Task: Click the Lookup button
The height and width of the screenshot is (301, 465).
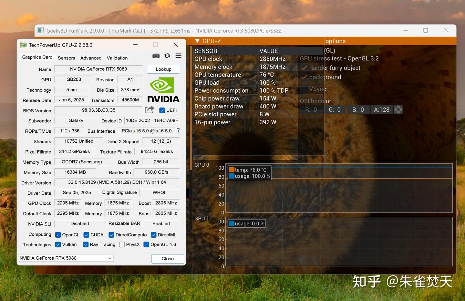Action: coord(163,69)
